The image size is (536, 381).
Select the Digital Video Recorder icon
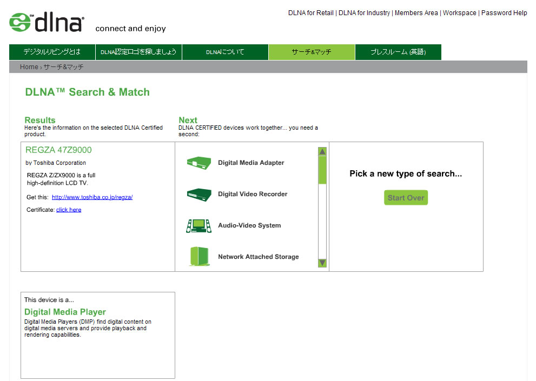click(199, 195)
